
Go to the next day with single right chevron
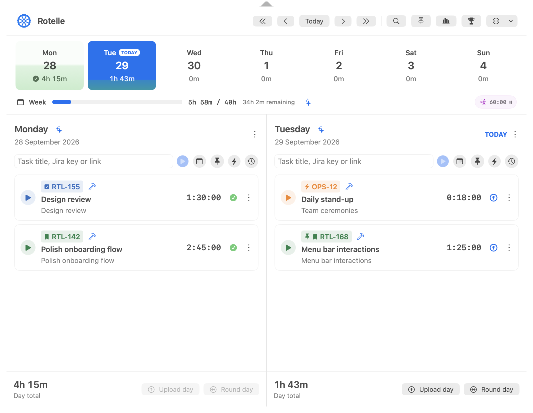click(x=343, y=21)
